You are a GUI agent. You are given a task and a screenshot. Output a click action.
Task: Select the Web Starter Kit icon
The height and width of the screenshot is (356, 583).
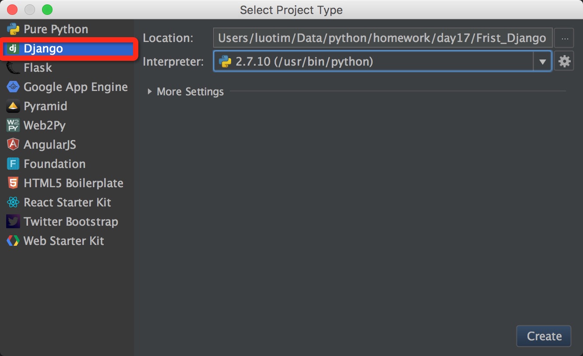(13, 241)
